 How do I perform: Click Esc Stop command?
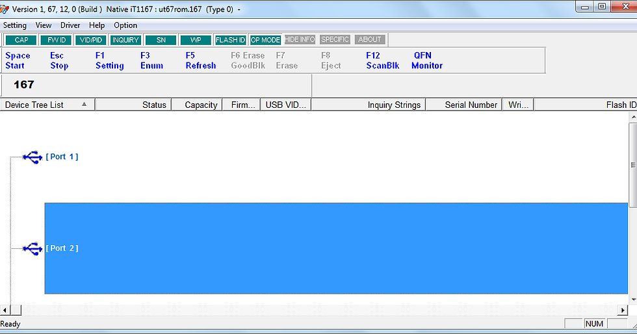(x=59, y=60)
